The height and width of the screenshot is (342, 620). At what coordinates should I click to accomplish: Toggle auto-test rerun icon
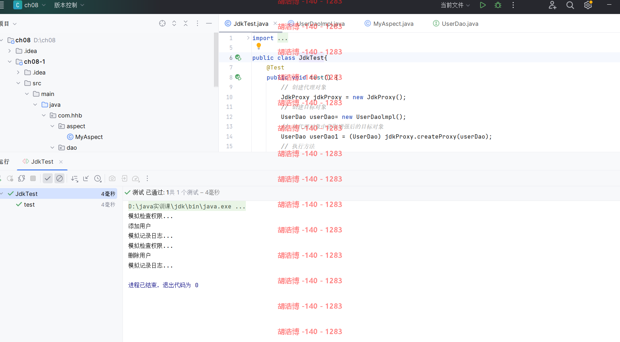click(22, 178)
